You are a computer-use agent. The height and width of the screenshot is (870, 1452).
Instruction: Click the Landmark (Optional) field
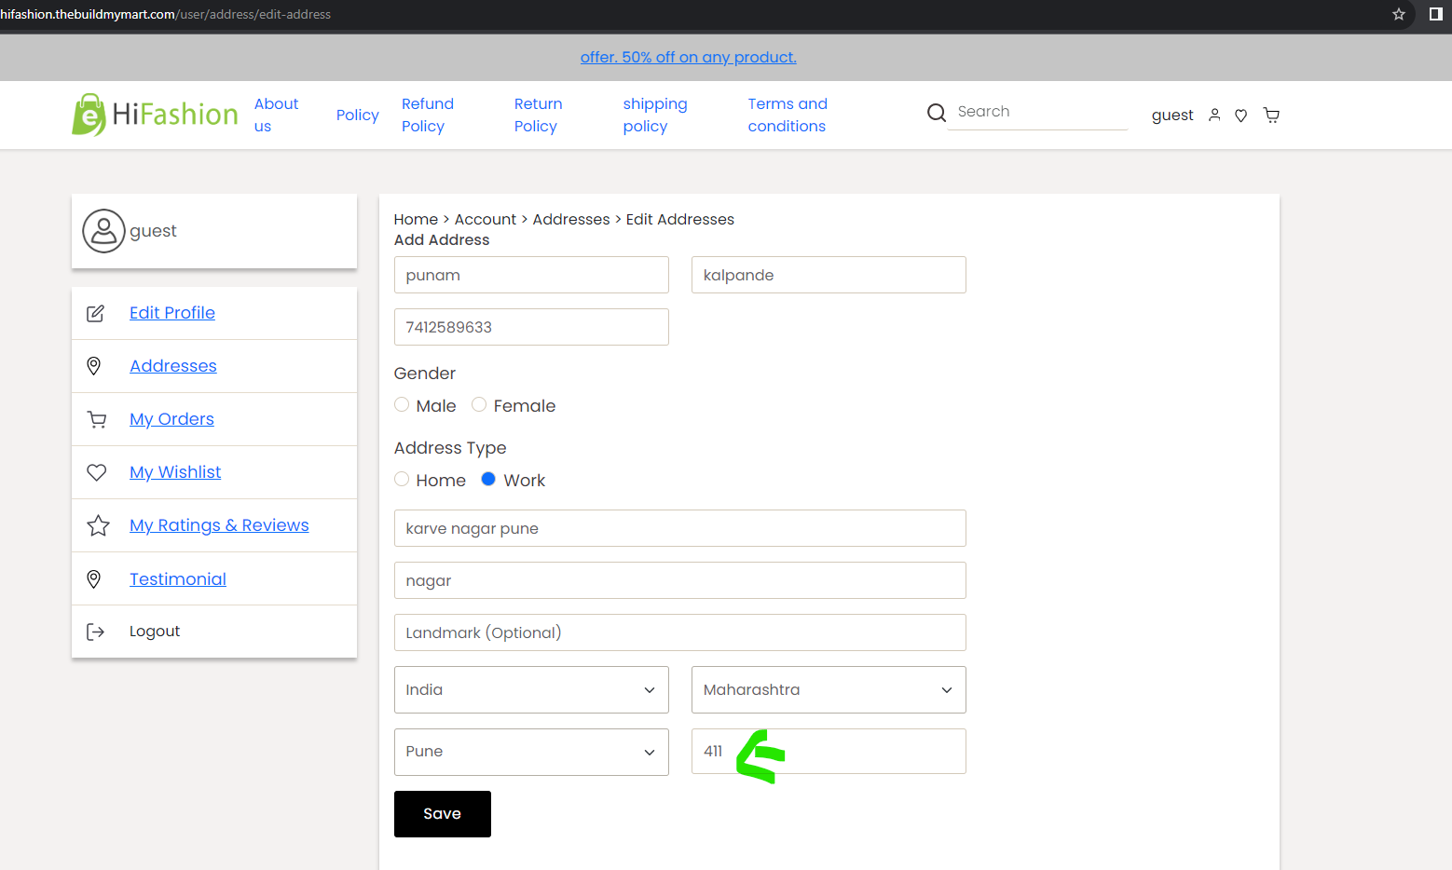point(680,632)
